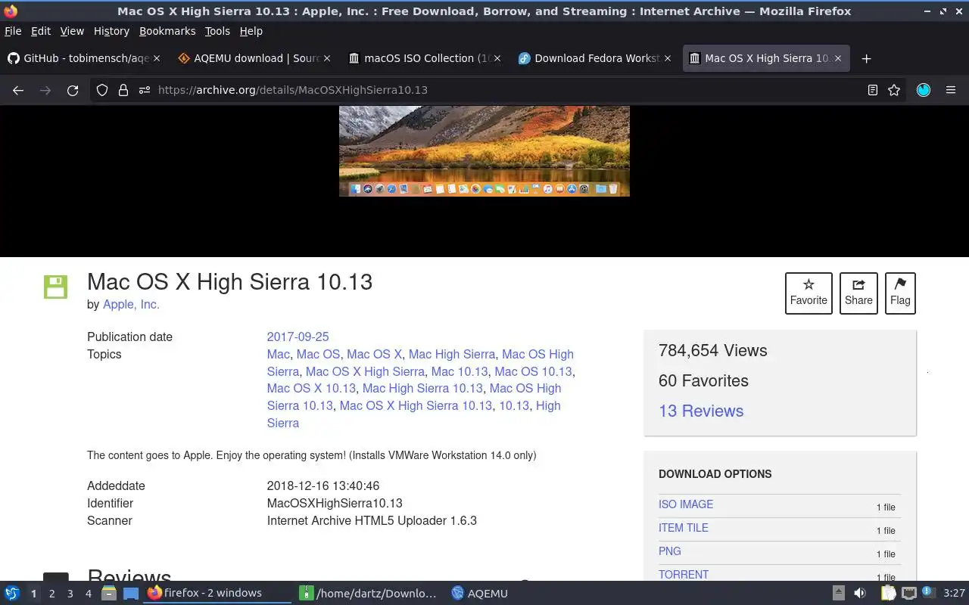Reload the current archive.org page

[73, 90]
